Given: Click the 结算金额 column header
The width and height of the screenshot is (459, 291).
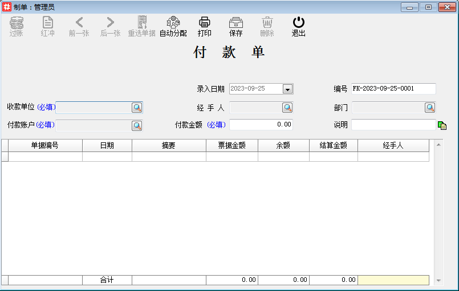Looking at the screenshot, I should tap(333, 145).
